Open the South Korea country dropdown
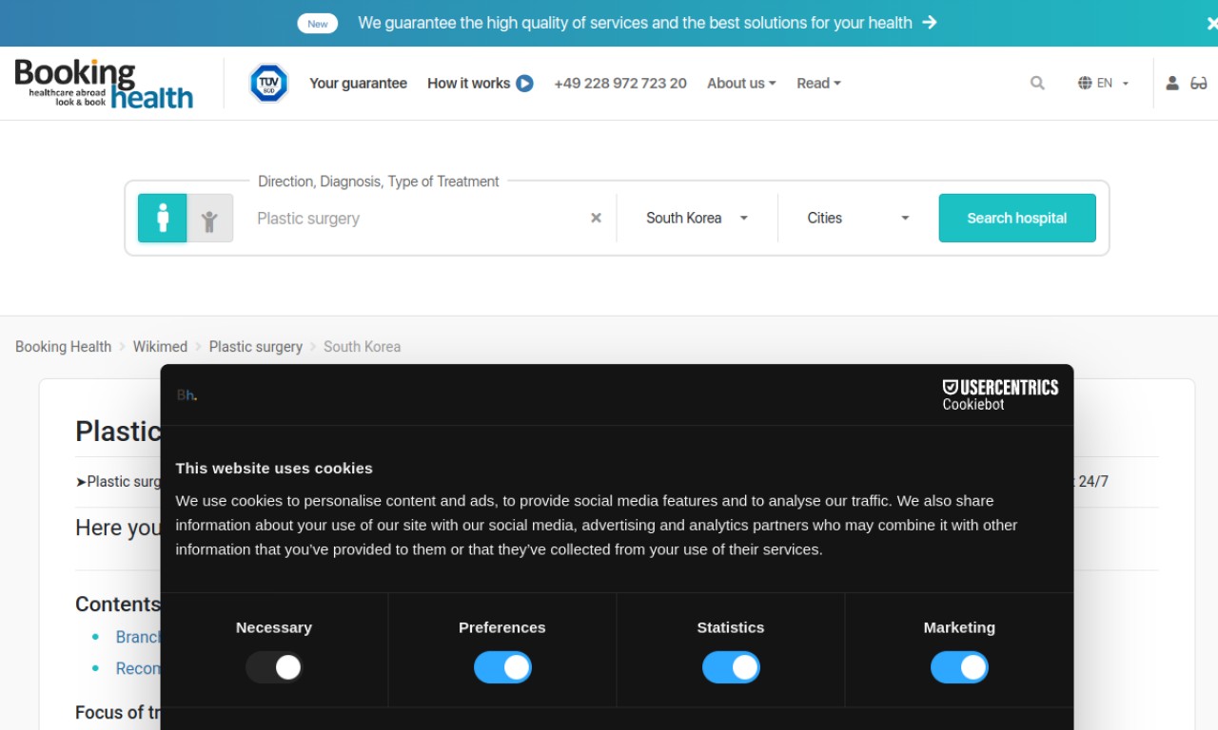The image size is (1218, 730). pyautogui.click(x=697, y=218)
